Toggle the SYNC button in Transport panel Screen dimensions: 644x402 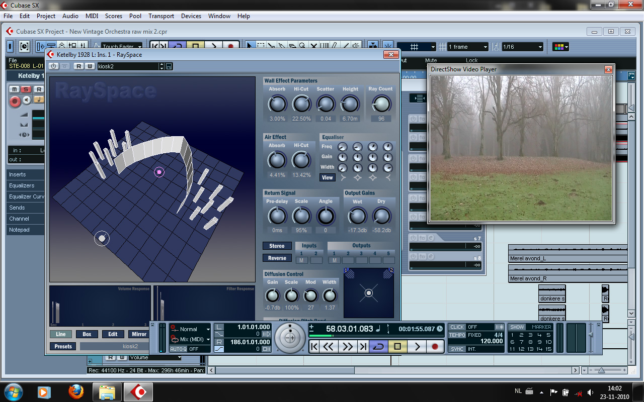457,349
